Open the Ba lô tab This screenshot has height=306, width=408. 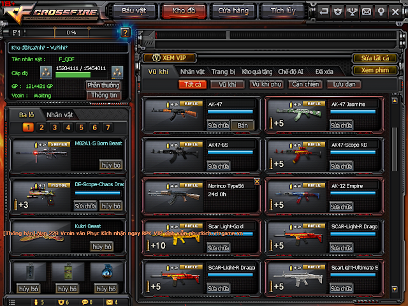click(26, 115)
